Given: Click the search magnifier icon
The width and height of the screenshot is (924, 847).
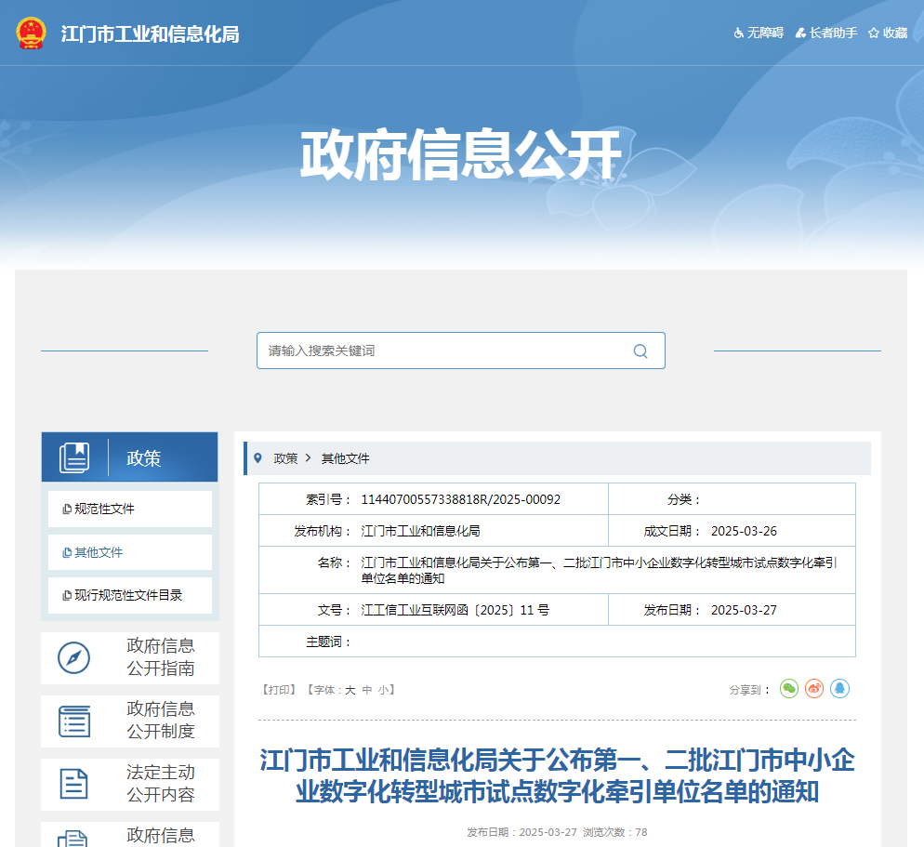Looking at the screenshot, I should tap(640, 351).
